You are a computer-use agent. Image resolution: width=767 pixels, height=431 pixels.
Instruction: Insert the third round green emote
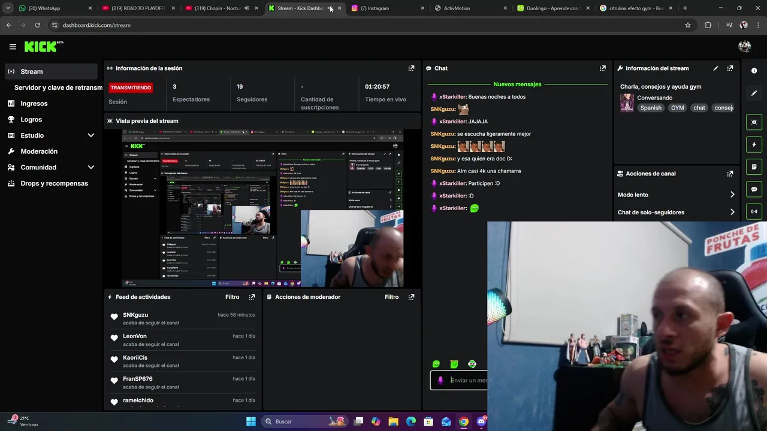[472, 364]
